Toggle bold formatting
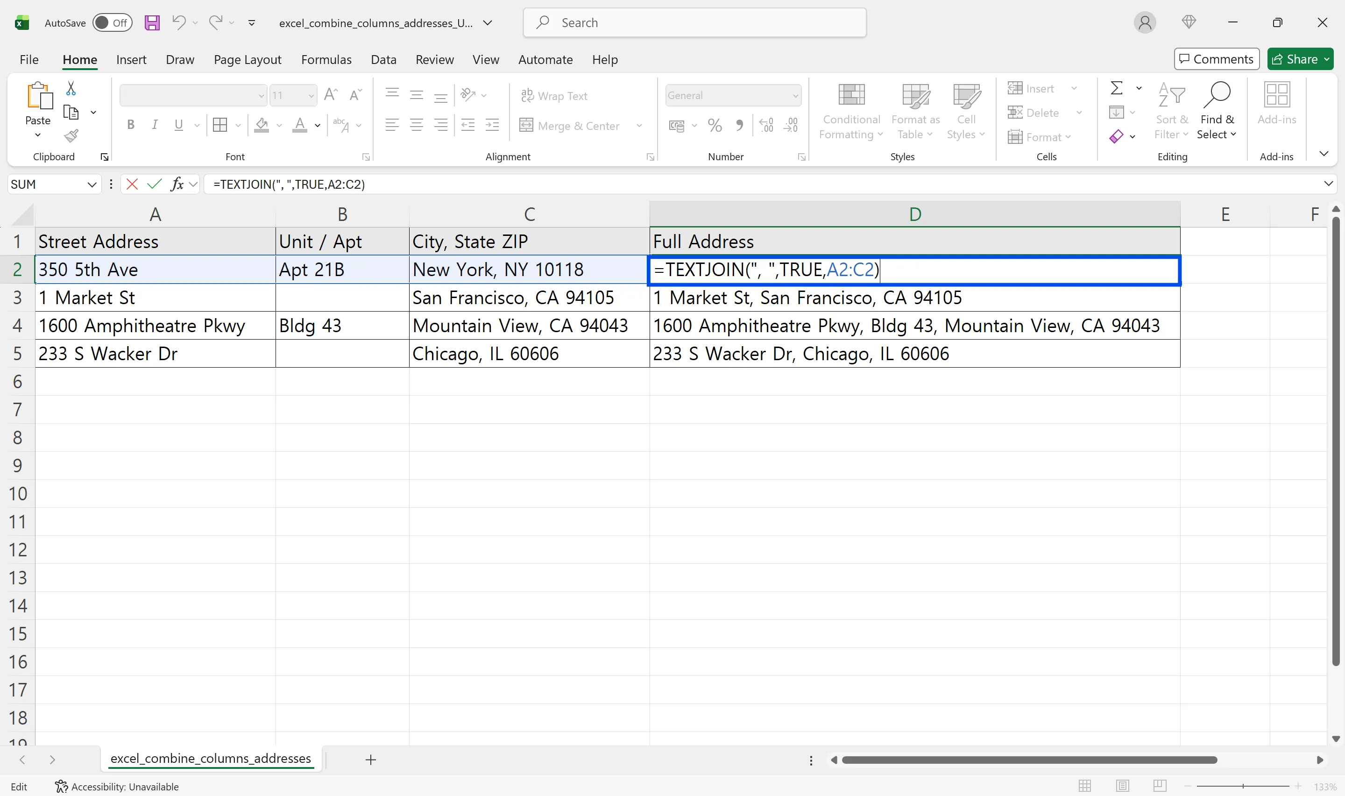 click(x=130, y=125)
